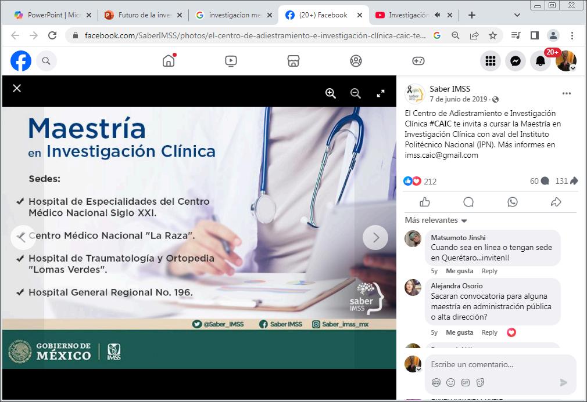Reload the page

click(52, 35)
